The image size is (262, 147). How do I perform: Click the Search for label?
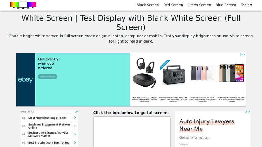point(27,111)
